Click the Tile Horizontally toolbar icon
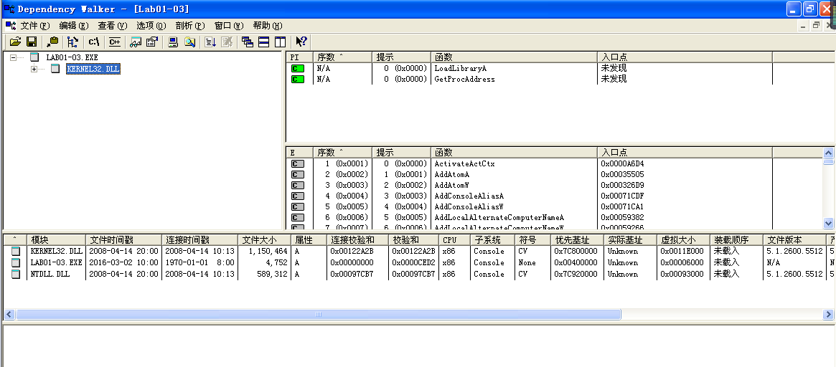This screenshot has height=367, width=836. (263, 42)
